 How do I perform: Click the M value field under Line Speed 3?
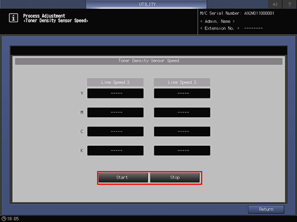coord(182,112)
